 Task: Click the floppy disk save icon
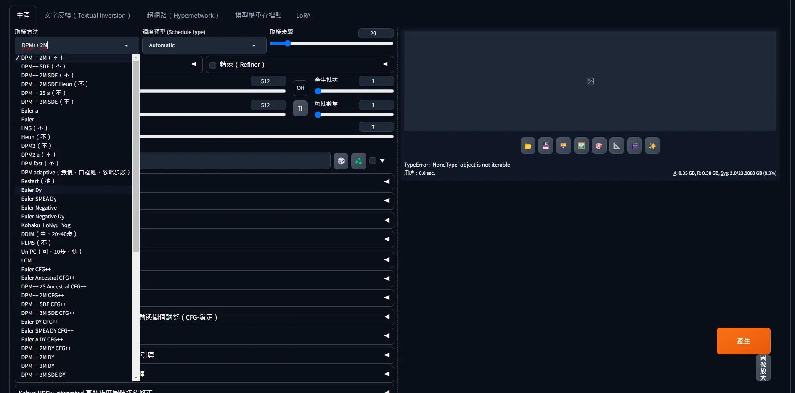click(x=546, y=146)
